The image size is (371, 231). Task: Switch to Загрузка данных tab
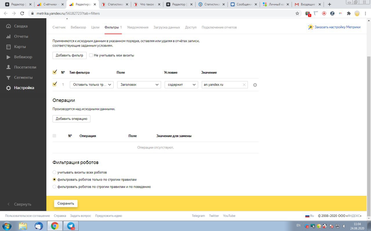tap(167, 27)
